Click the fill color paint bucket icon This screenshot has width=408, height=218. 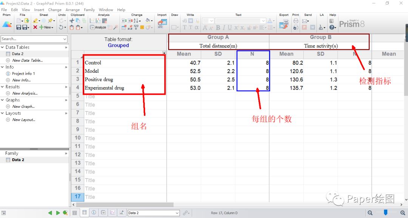(x=148, y=20)
